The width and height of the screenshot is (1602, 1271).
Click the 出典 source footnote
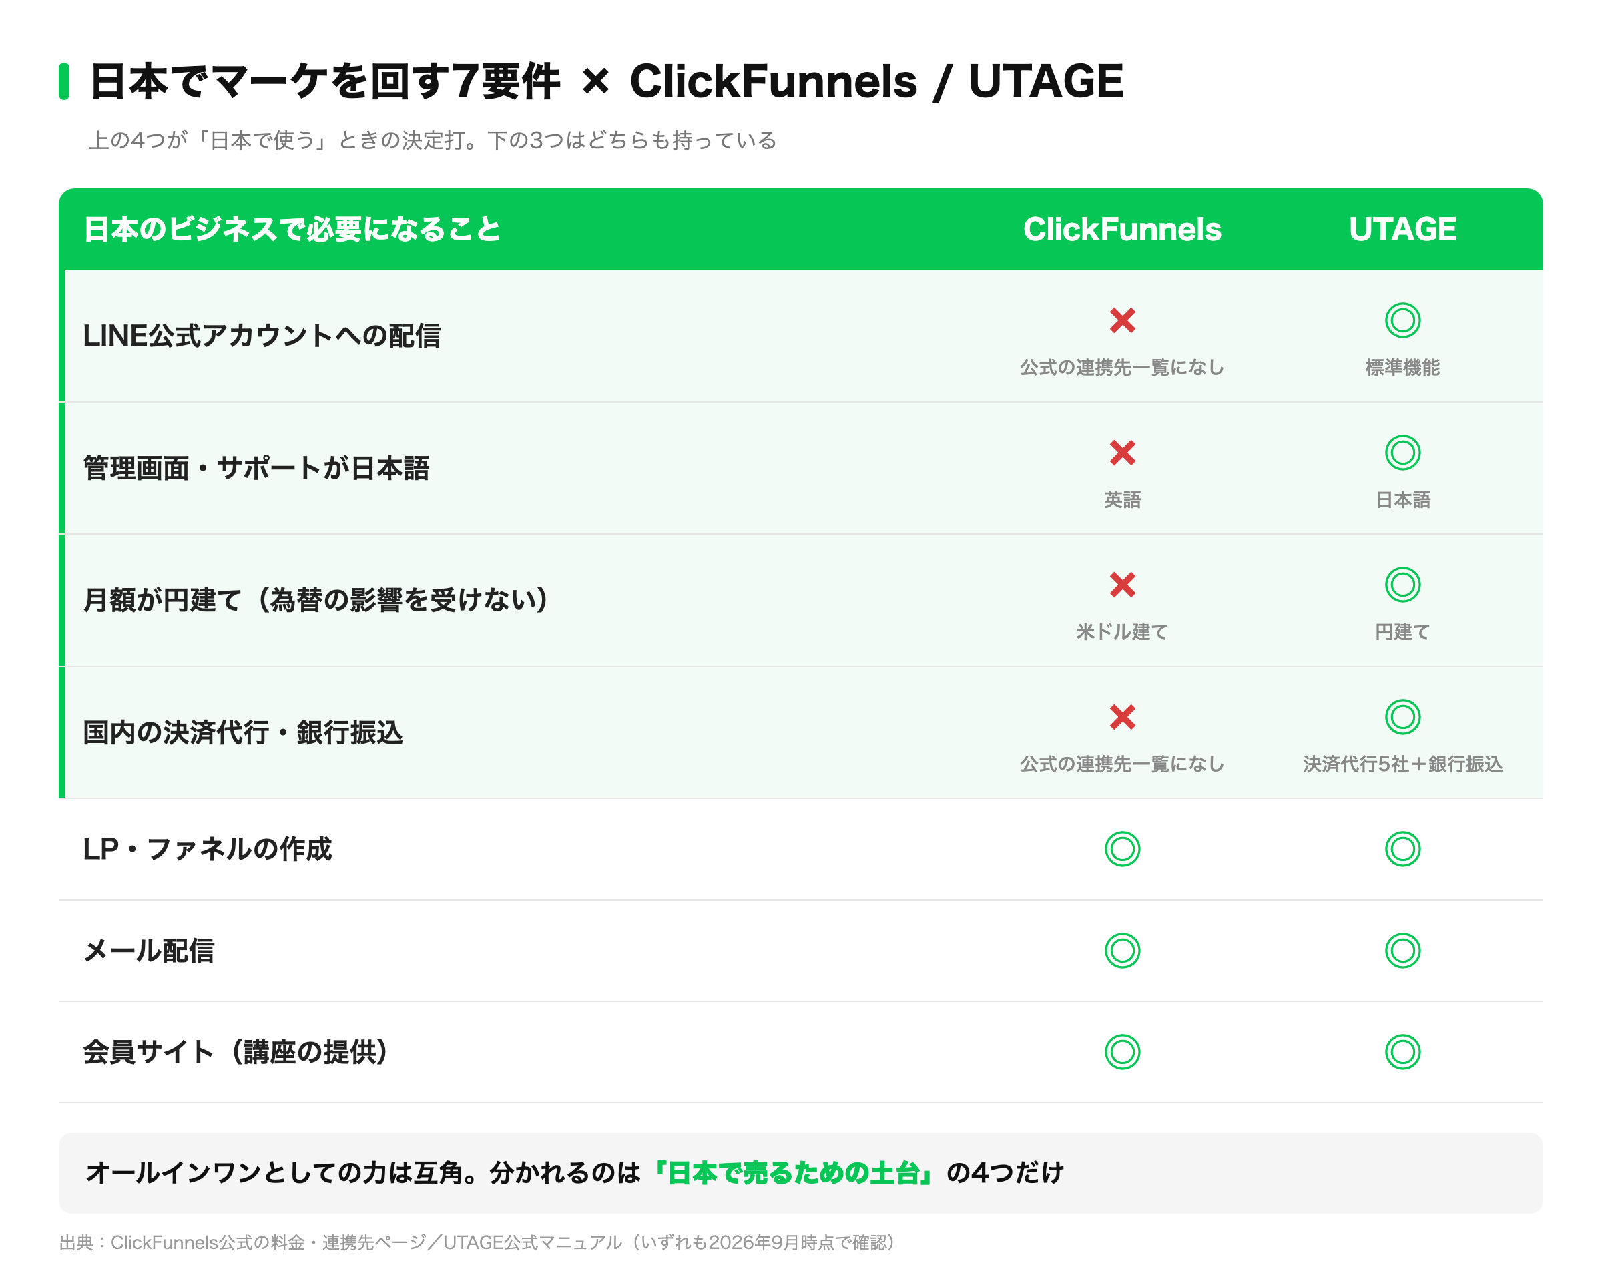click(x=477, y=1242)
